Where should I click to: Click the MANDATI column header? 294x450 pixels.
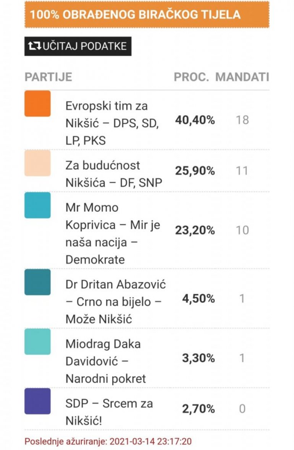click(242, 77)
